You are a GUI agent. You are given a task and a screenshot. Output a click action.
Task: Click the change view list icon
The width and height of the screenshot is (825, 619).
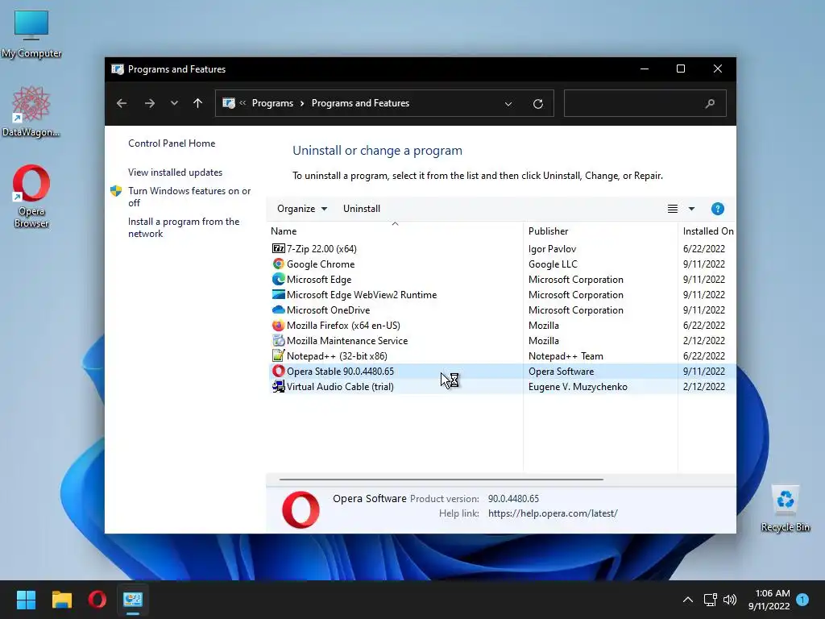pos(673,209)
